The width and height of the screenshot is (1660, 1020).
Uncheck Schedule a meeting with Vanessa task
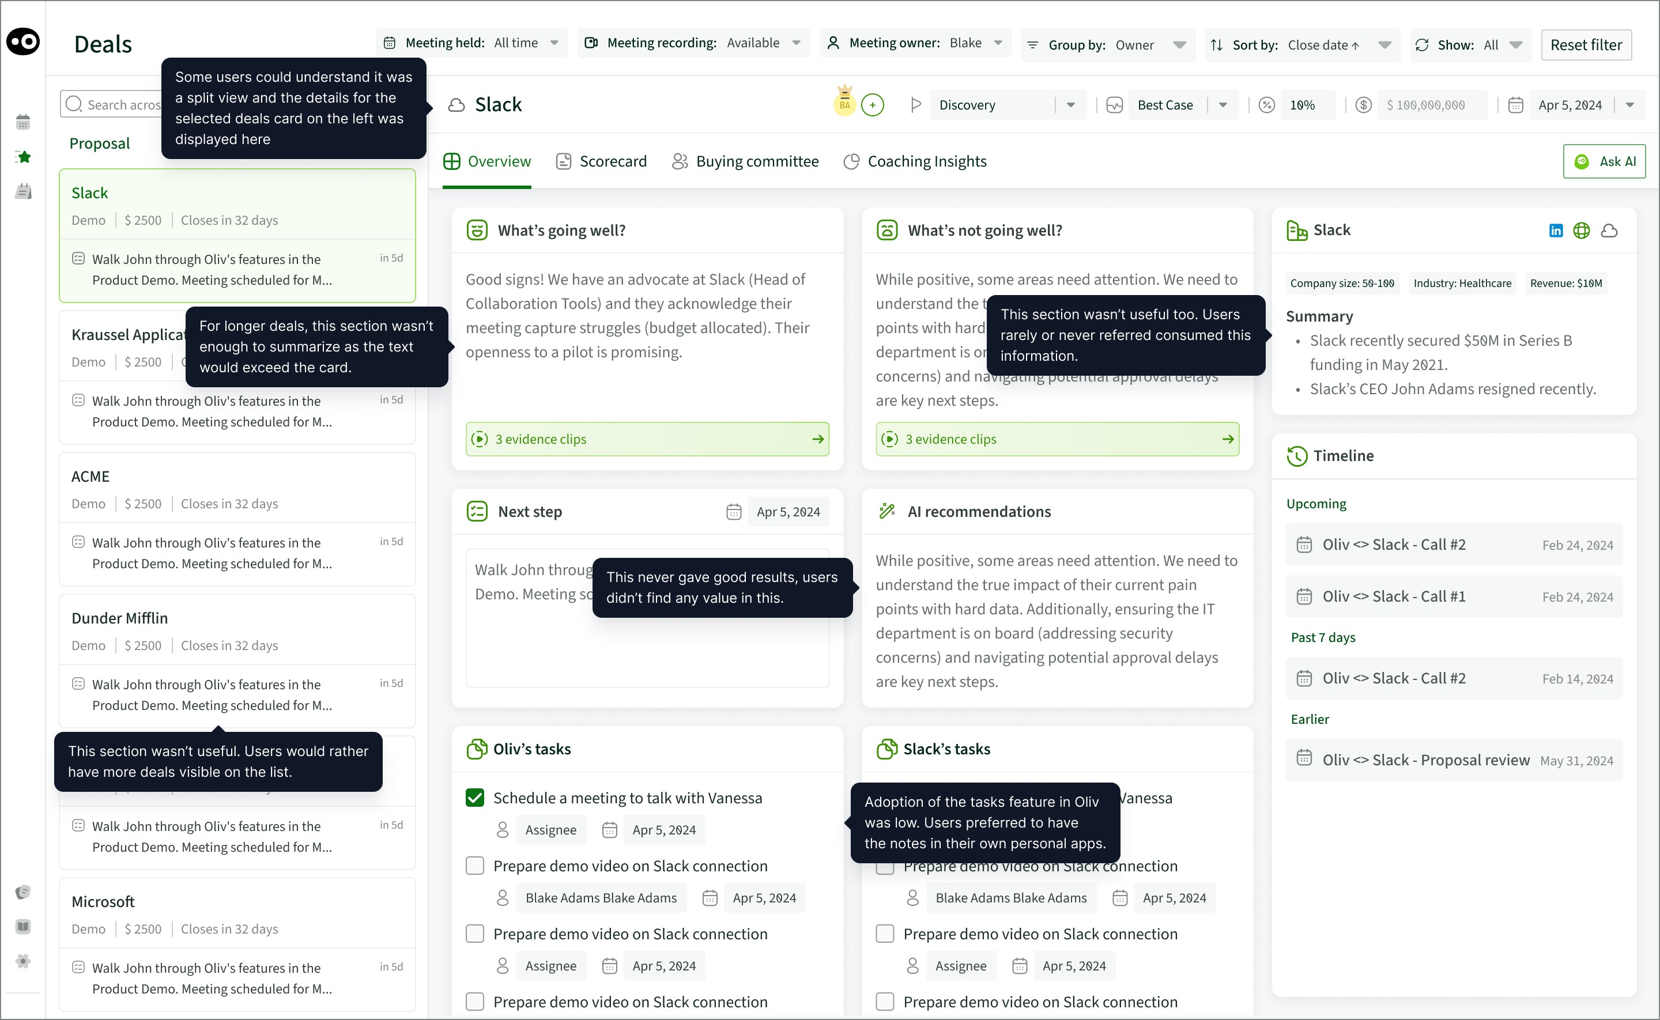click(x=475, y=798)
